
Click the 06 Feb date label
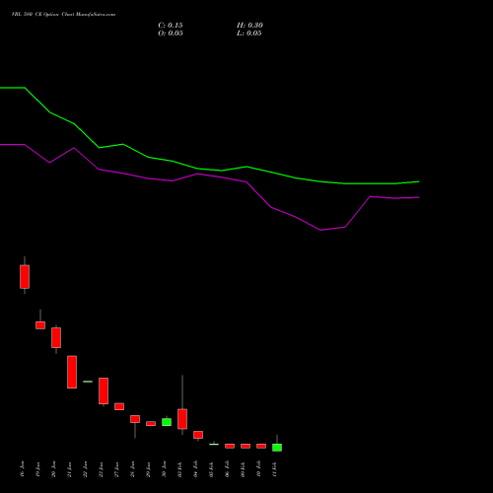coord(227,469)
